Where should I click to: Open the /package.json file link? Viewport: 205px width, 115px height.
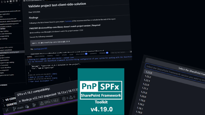pos(40,49)
